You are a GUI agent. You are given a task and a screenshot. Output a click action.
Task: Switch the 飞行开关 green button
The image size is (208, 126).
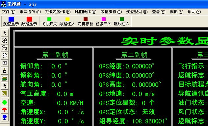[49, 21]
